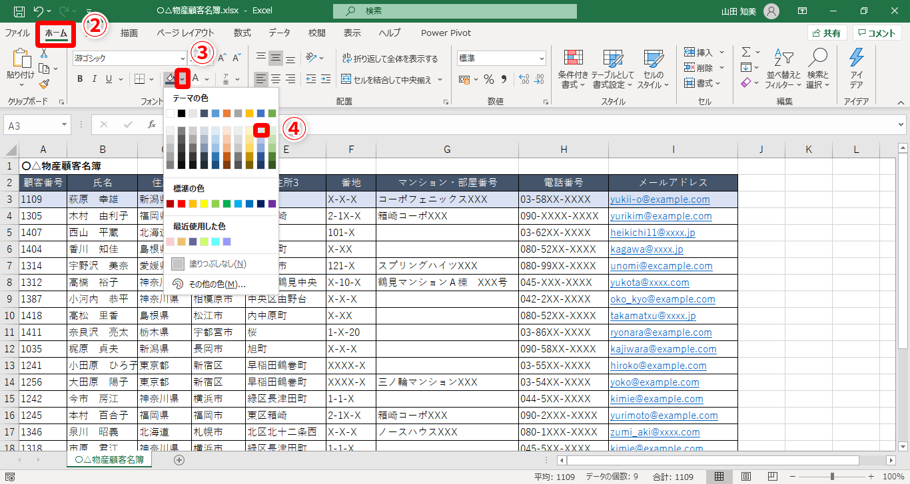910x484 pixels.
Task: Pick yellow in the standard colors row
Action: (204, 203)
